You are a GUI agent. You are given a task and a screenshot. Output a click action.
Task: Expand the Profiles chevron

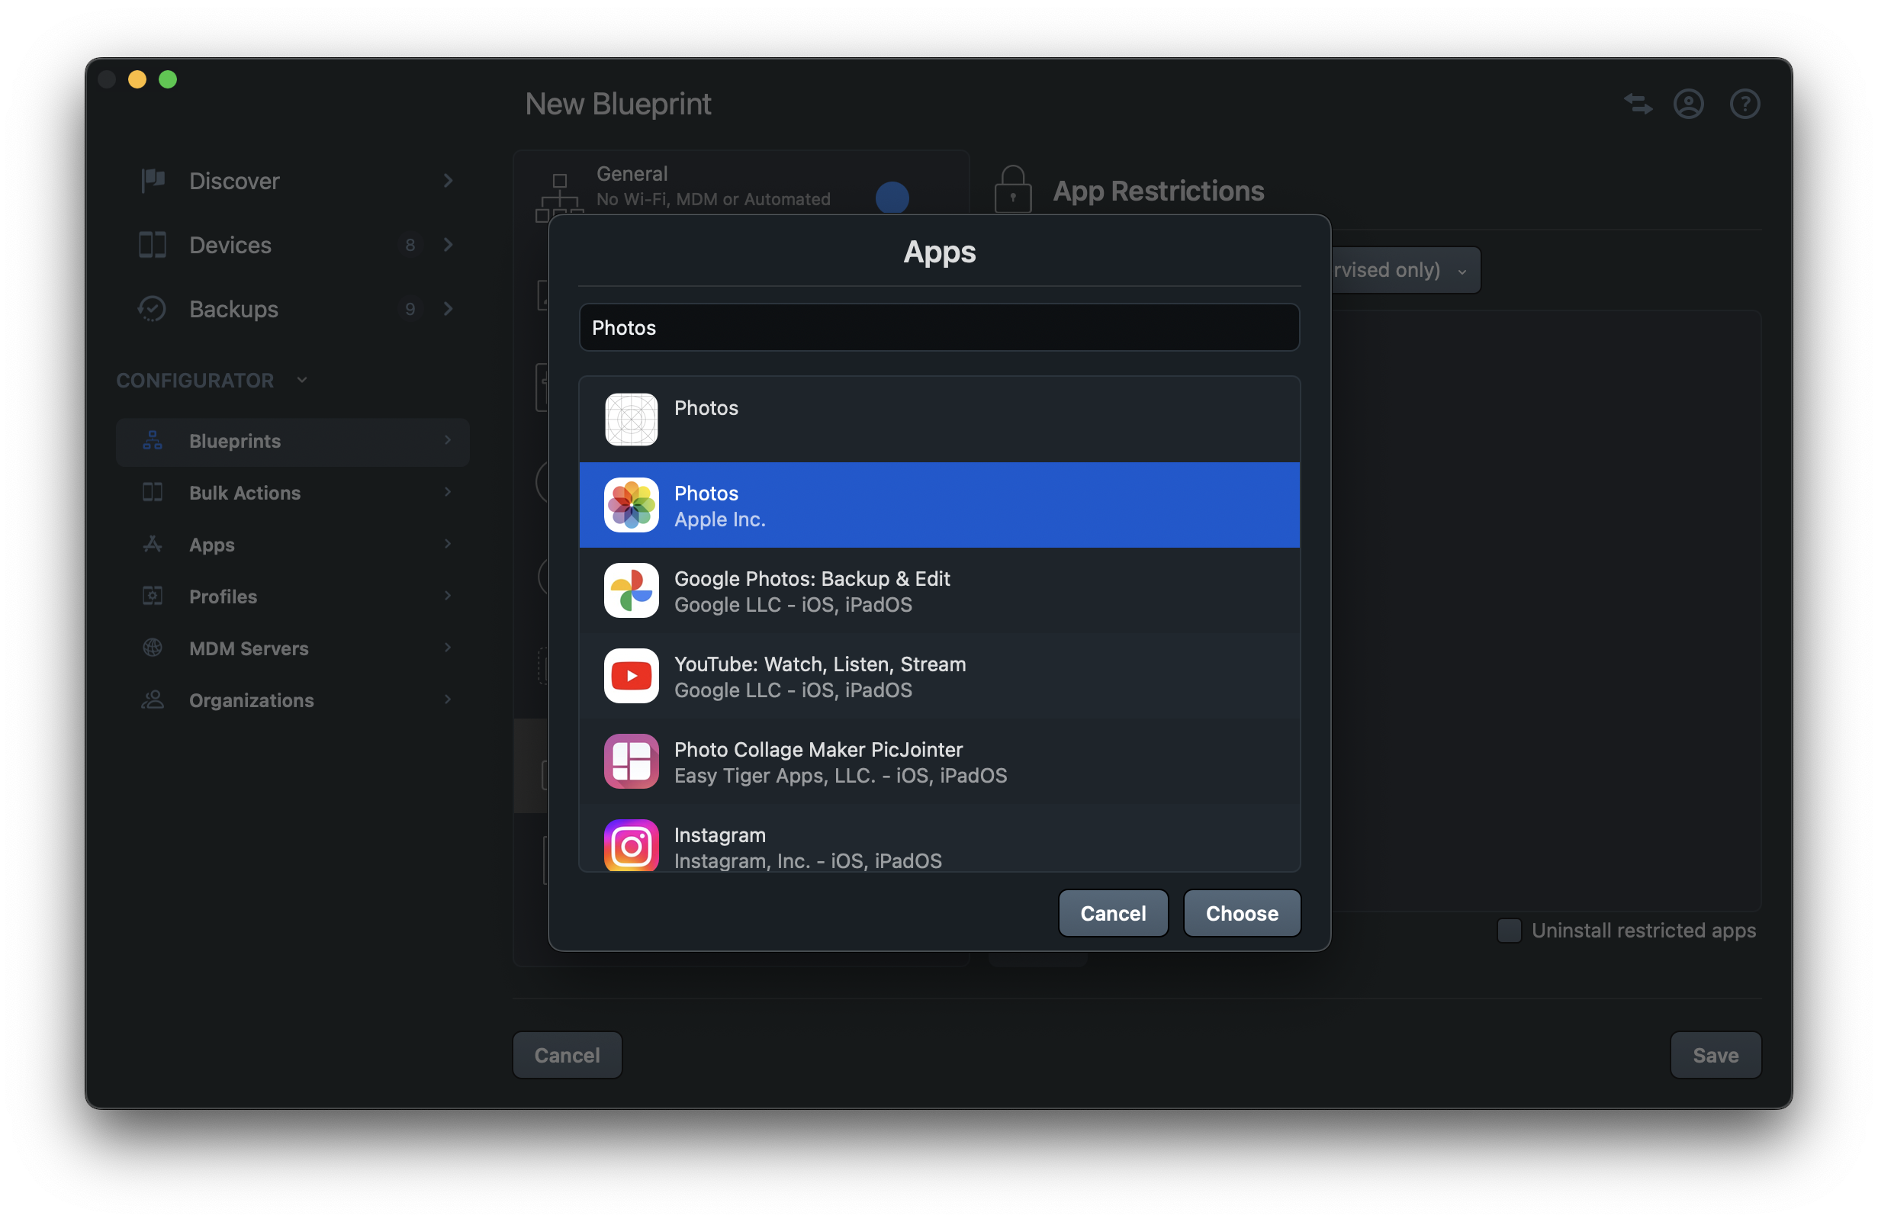point(449,596)
